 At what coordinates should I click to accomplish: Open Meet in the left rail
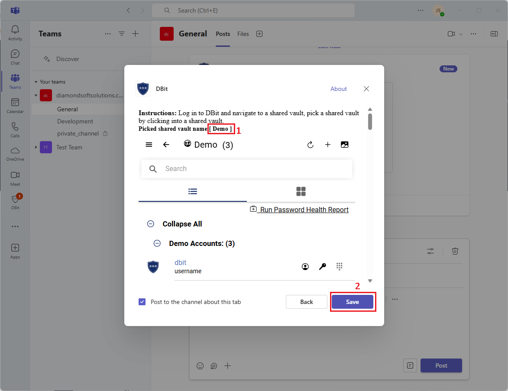click(15, 178)
